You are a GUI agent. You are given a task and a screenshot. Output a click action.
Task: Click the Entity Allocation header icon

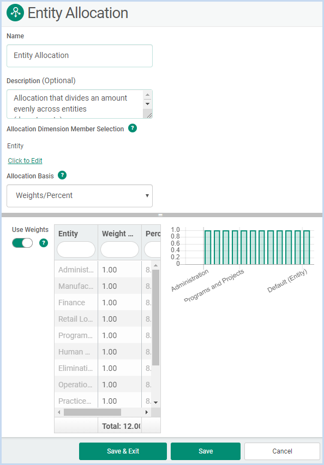15,13
